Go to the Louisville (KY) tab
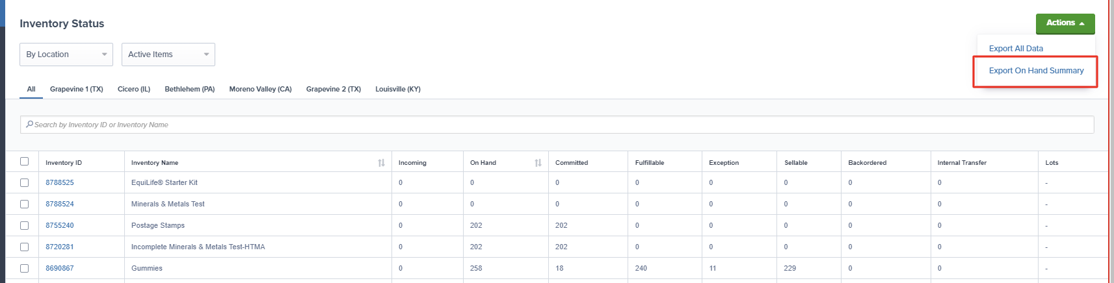Viewport: 1114px width, 283px height. tap(398, 89)
